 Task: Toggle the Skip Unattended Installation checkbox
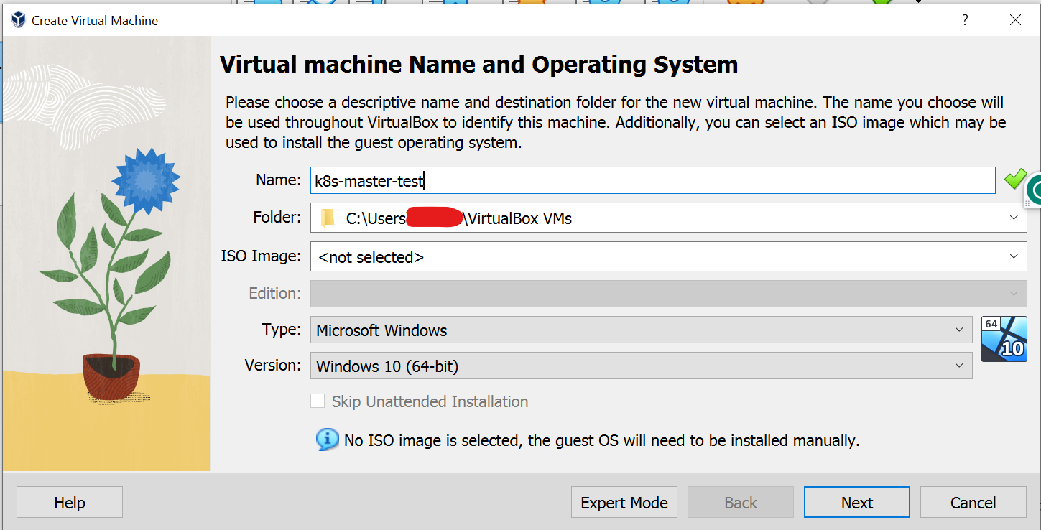tap(318, 401)
